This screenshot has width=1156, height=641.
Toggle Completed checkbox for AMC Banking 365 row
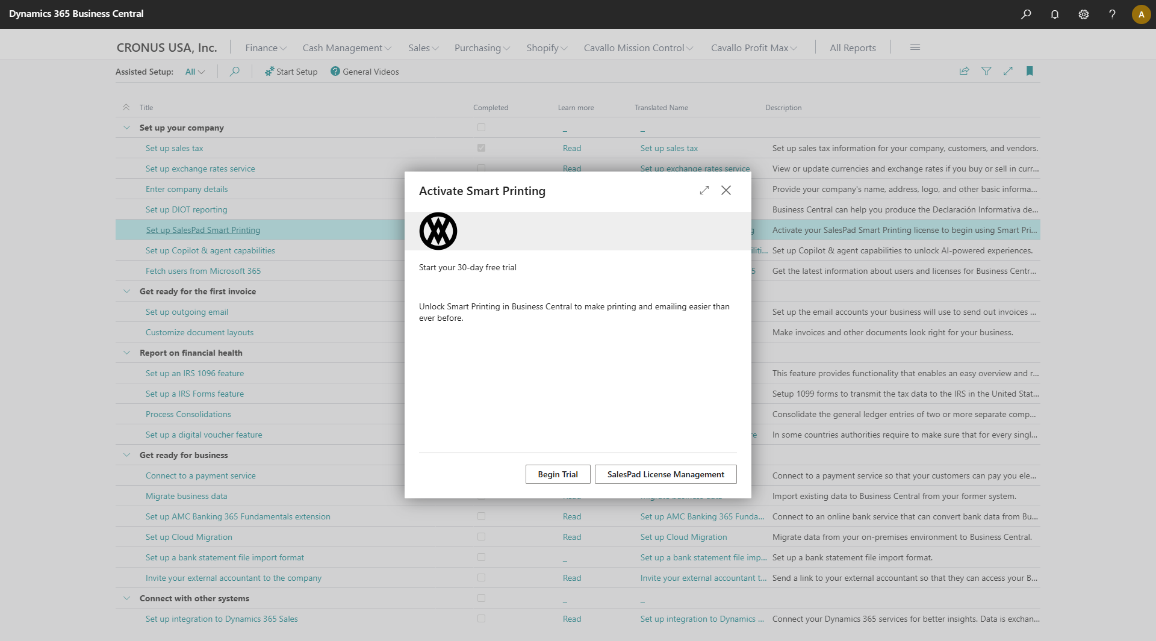(481, 516)
